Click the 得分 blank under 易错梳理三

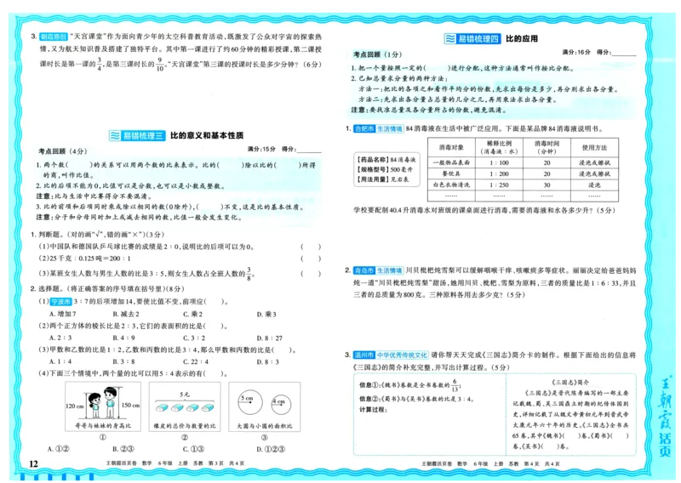tap(309, 150)
